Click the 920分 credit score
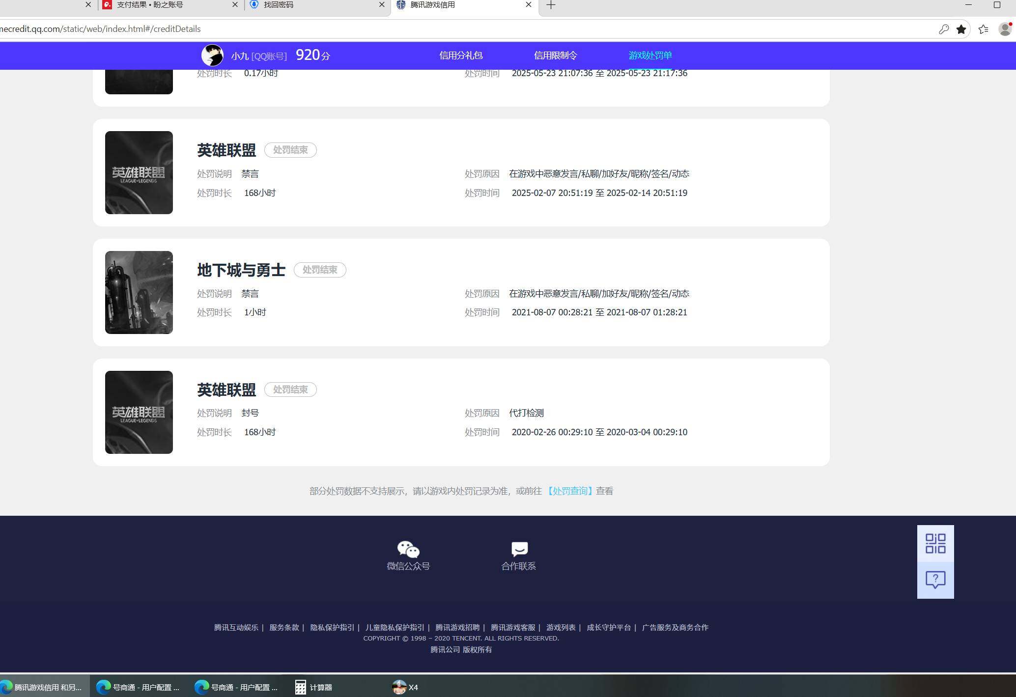 point(313,55)
